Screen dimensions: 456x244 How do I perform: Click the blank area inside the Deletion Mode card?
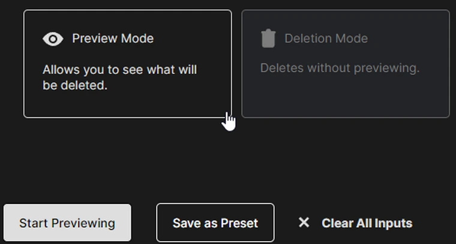pos(346,96)
